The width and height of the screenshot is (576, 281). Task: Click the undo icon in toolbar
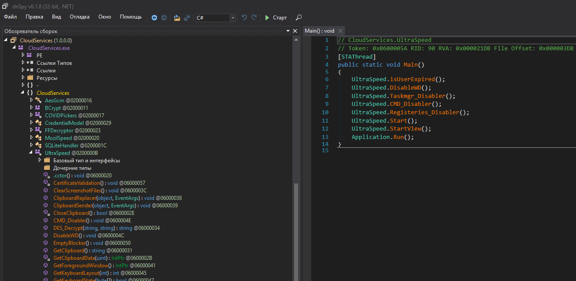tap(244, 18)
